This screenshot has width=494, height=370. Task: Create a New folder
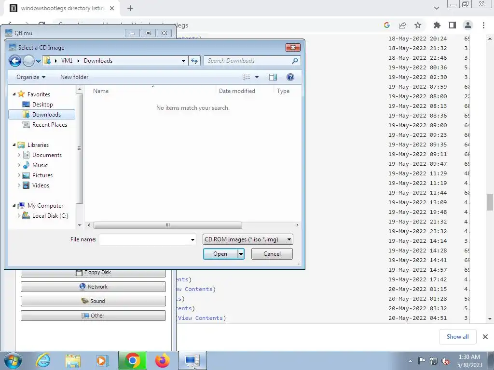pos(74,77)
